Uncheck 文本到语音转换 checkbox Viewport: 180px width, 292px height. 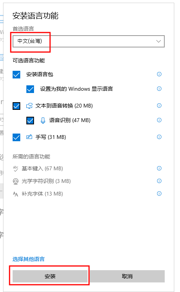[x=16, y=106]
